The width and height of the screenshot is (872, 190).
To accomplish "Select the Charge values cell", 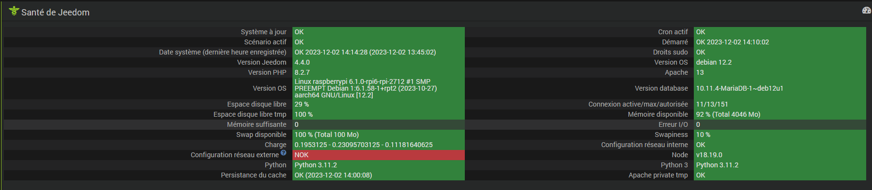I will [379, 145].
